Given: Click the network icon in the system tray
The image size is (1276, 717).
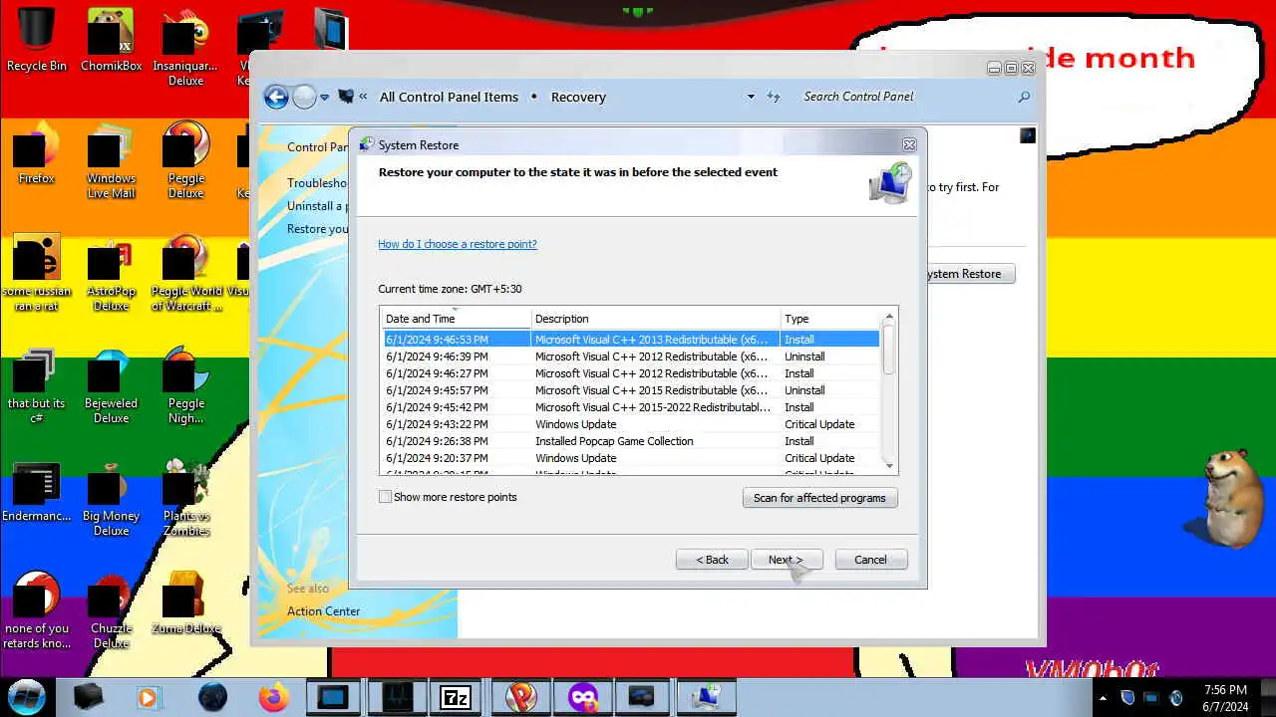Looking at the screenshot, I should pos(1150,698).
